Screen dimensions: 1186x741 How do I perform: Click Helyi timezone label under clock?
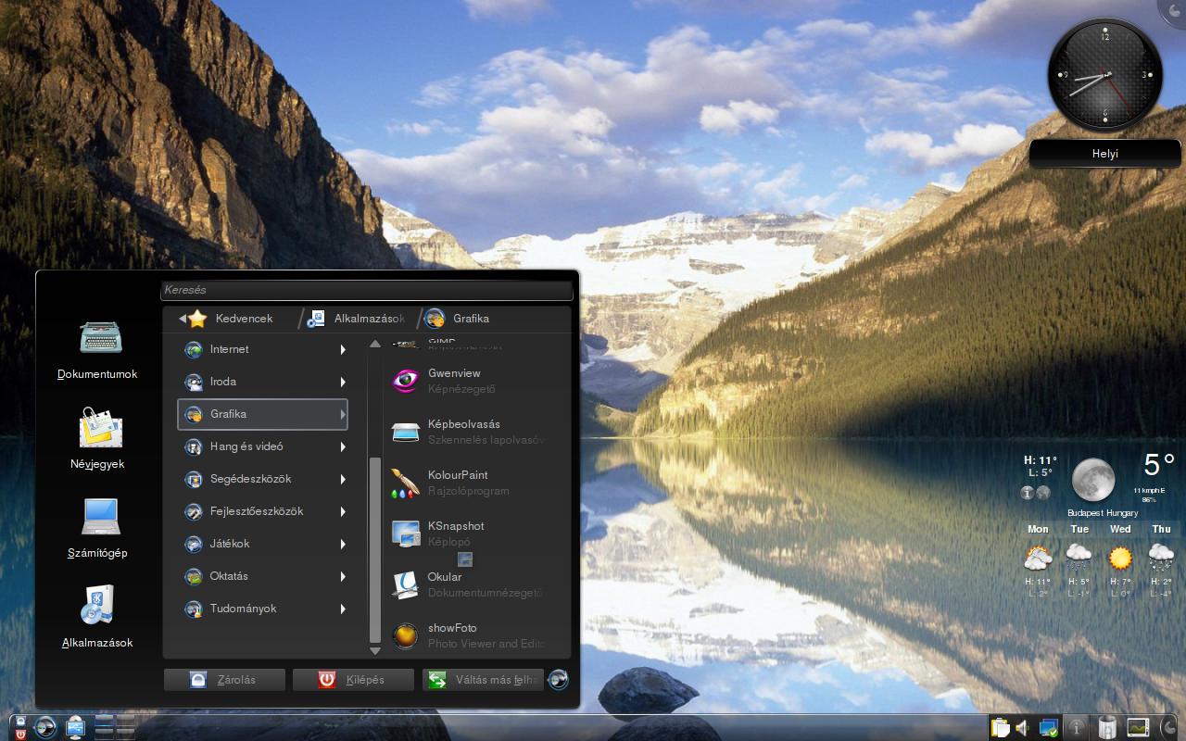(1105, 154)
